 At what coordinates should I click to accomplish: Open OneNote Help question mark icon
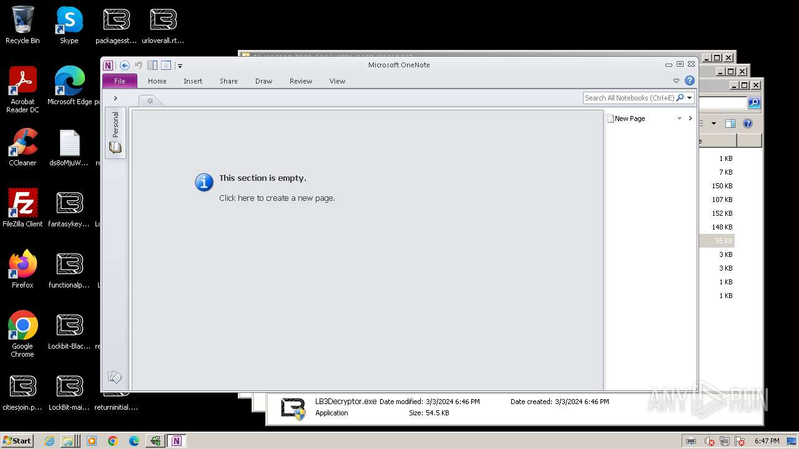coord(690,80)
